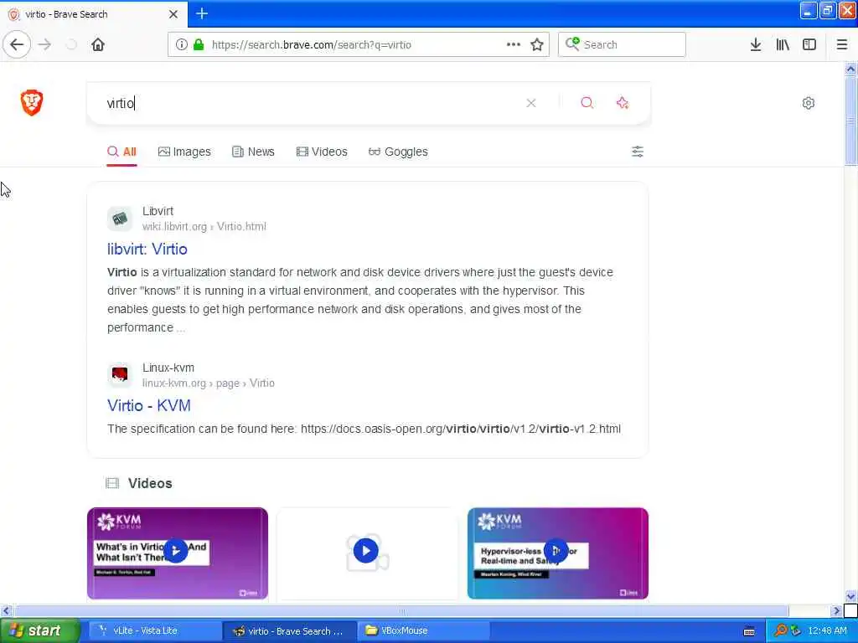Switch to the Videos tab
Image resolution: width=858 pixels, height=643 pixels.
tap(322, 152)
